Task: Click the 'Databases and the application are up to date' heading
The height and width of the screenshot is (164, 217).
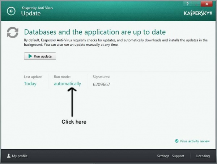Action: (95, 32)
